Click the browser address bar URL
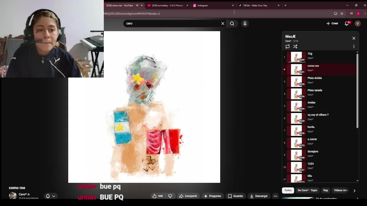367x206 pixels. (132, 13)
